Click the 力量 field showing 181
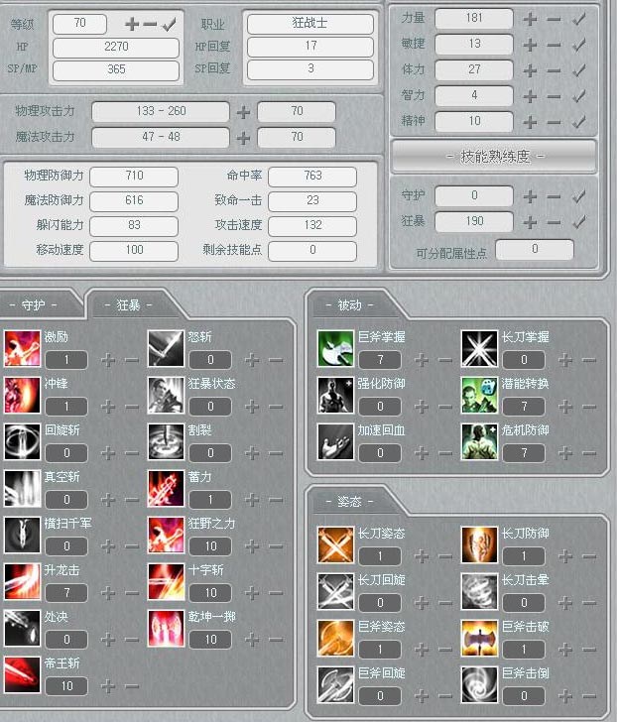The height and width of the screenshot is (722, 617). 474,19
